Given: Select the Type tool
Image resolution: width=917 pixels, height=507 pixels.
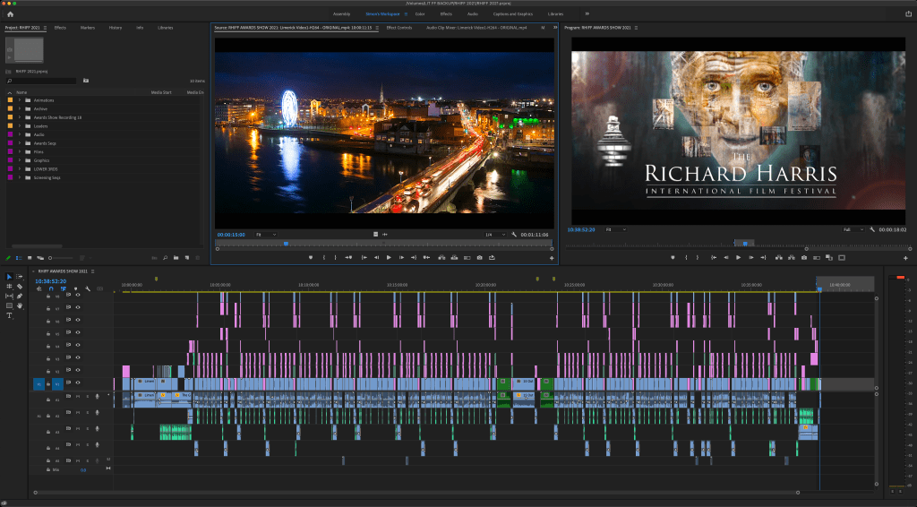Looking at the screenshot, I should pos(10,316).
